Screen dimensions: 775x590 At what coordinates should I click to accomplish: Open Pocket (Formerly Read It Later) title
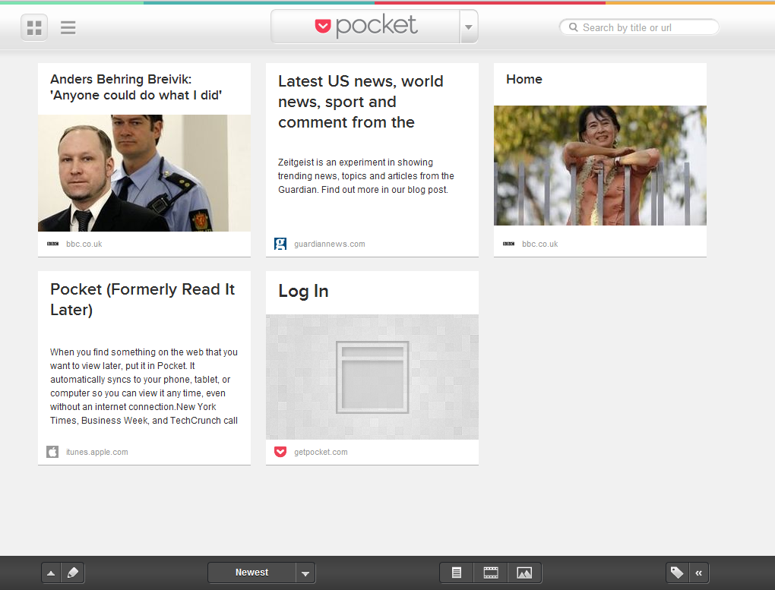[x=142, y=299]
